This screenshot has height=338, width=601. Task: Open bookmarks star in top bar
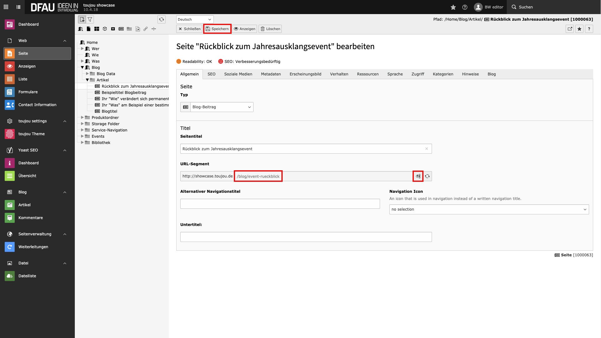(453, 7)
